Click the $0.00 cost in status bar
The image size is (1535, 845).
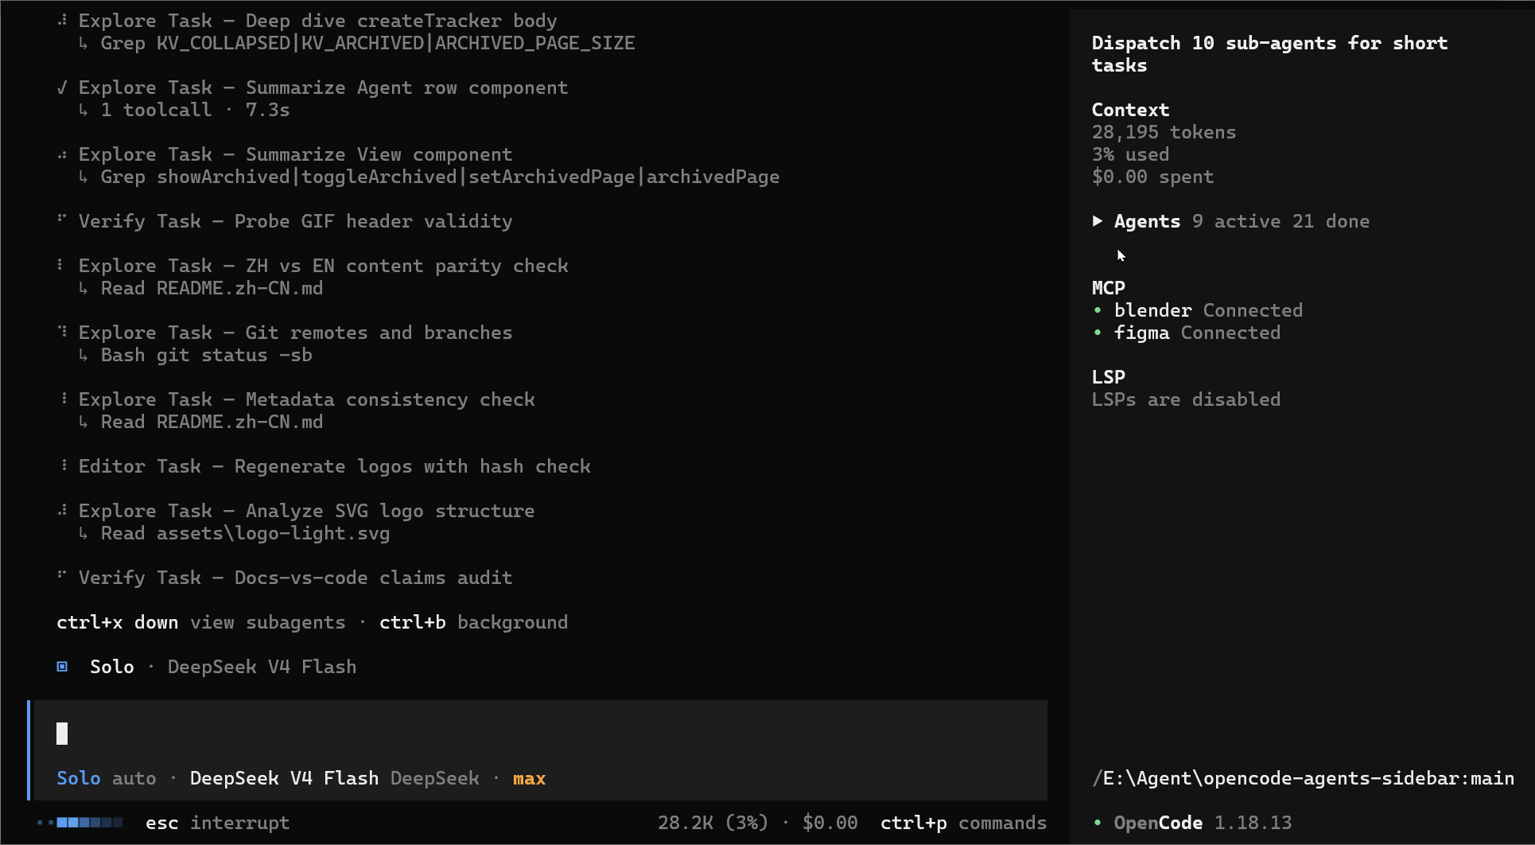coord(830,823)
